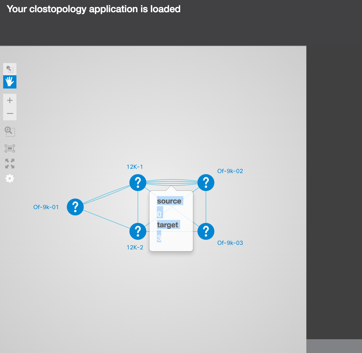Click the 12K-2 node label

tap(135, 247)
